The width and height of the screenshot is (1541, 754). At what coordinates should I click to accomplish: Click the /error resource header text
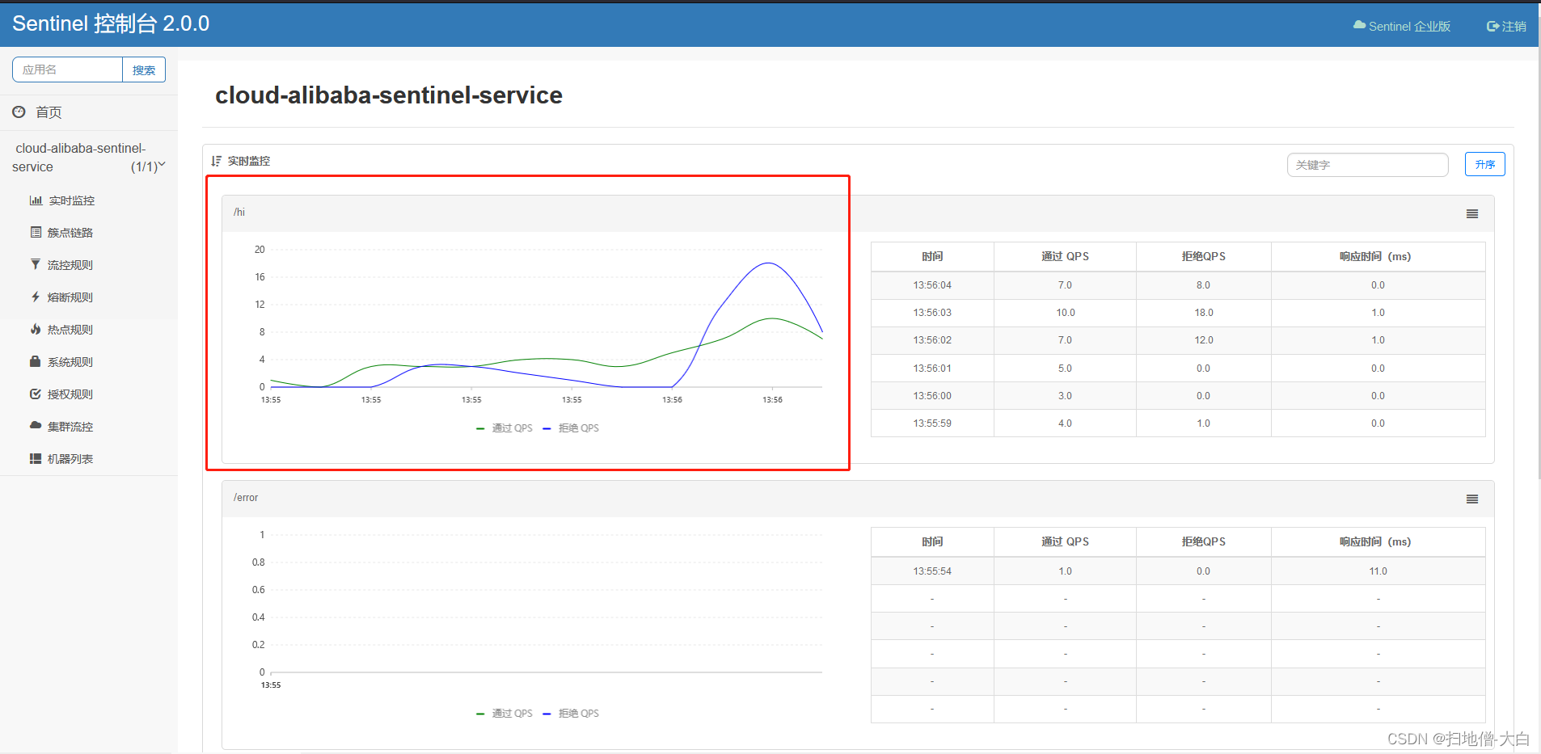(246, 498)
